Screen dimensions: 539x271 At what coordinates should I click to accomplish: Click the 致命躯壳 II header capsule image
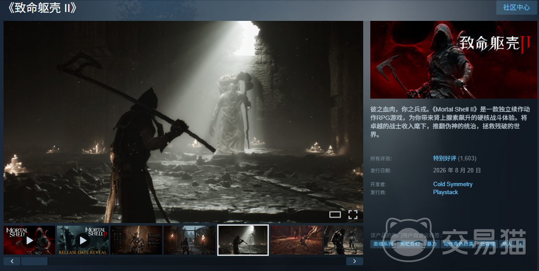point(454,60)
